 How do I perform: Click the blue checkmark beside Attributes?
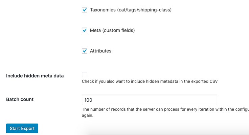click(x=85, y=51)
